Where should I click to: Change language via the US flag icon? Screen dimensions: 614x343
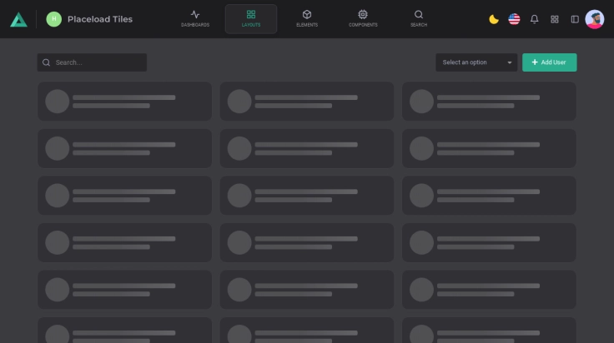(514, 19)
